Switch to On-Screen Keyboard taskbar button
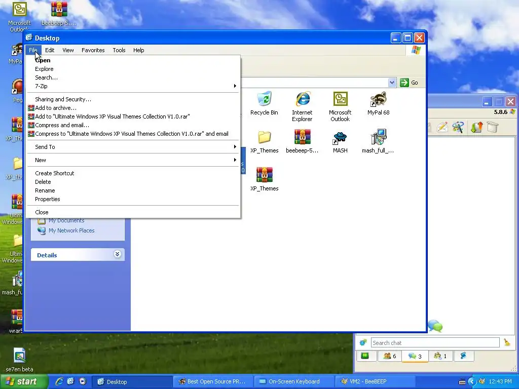 tap(294, 381)
